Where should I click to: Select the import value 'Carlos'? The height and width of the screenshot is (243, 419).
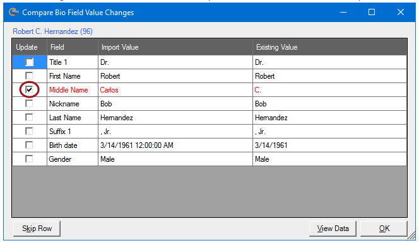coord(175,90)
